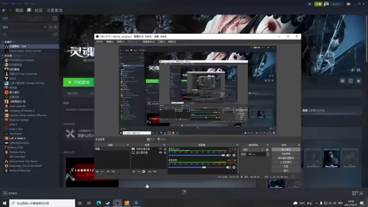This screenshot has width=368, height=207.
Task: Click ready-to-play icon beside games dropdown
Action: pyautogui.click(x=56, y=27)
